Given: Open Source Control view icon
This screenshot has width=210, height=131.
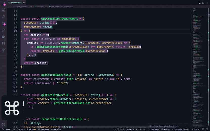Looking at the screenshot, I should click(x=3, y=23).
